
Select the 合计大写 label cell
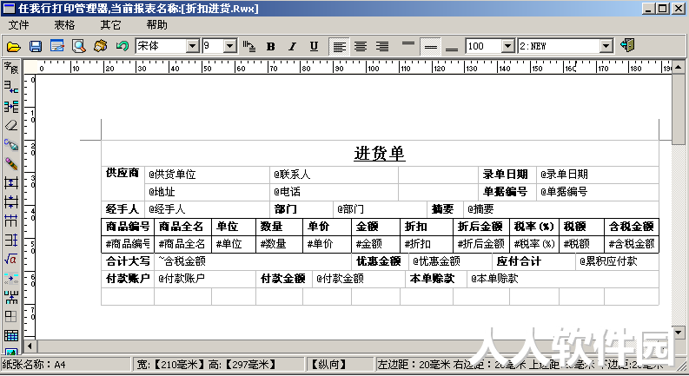point(128,261)
